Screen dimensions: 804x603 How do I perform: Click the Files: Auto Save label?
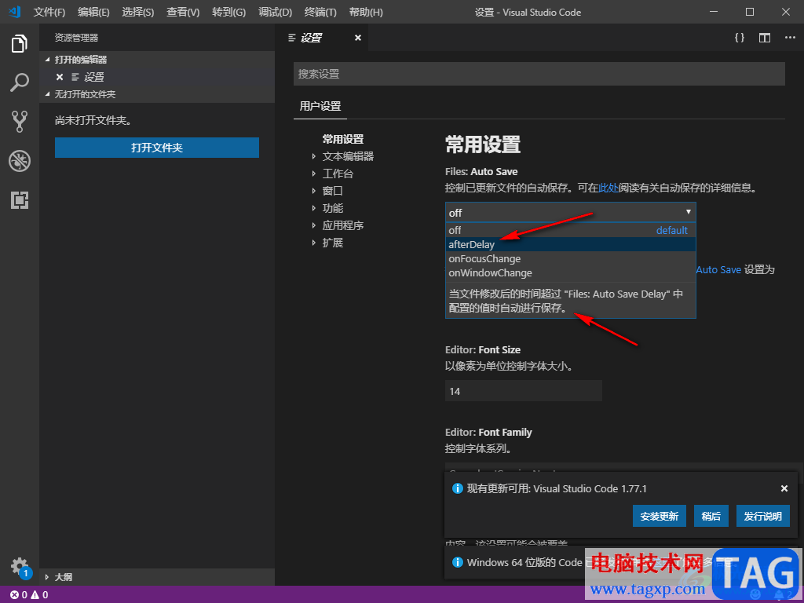pos(481,172)
